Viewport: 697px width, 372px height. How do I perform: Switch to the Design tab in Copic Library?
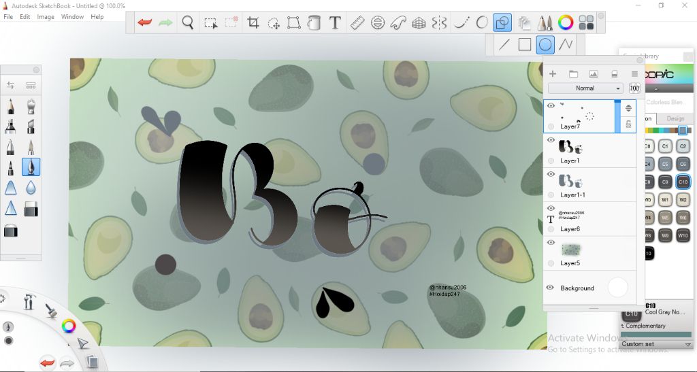tap(675, 118)
